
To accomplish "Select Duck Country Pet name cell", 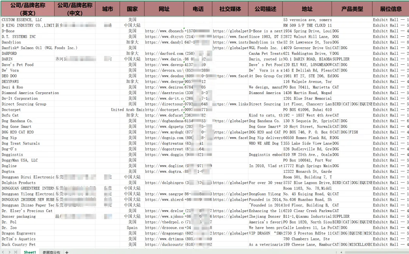I will (x=28, y=245).
